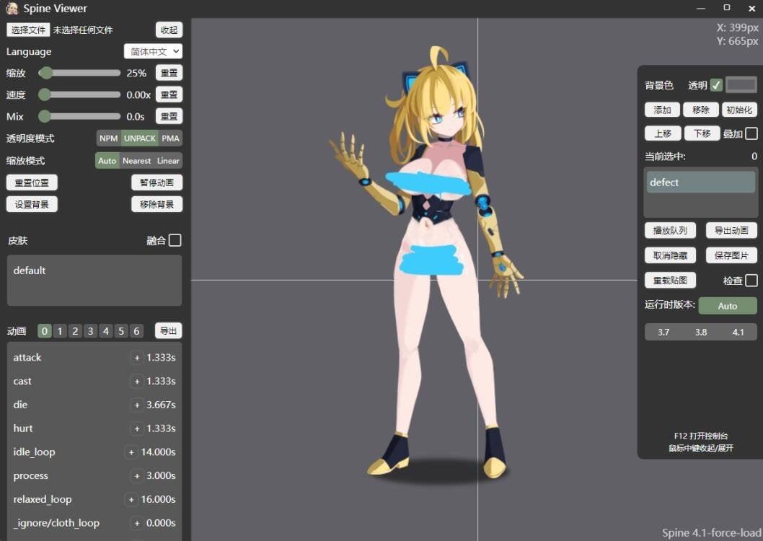Select the attack animation
The width and height of the screenshot is (763, 541).
[x=94, y=358]
